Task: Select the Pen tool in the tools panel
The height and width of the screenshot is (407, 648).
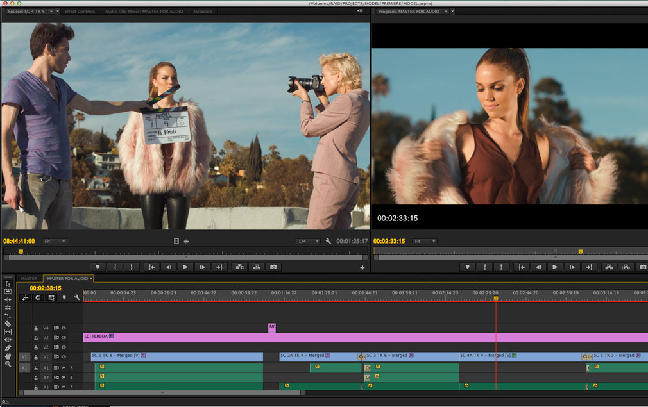Action: click(8, 347)
